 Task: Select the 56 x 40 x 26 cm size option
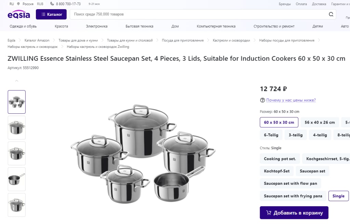[320, 122]
